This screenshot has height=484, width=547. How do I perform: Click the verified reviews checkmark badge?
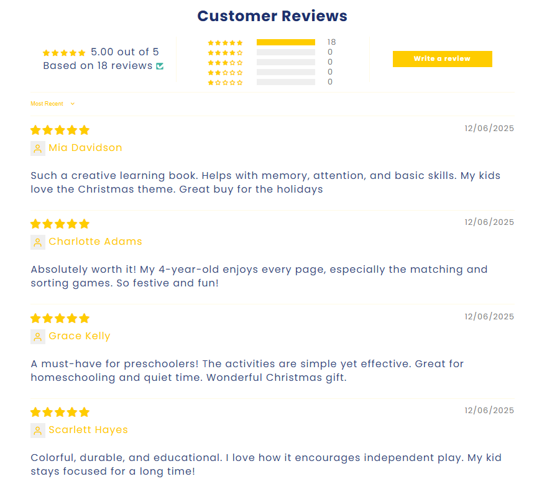160,66
